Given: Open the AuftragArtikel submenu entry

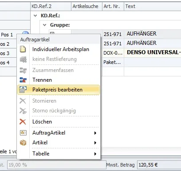Looking at the screenshot, I should click(59, 133).
